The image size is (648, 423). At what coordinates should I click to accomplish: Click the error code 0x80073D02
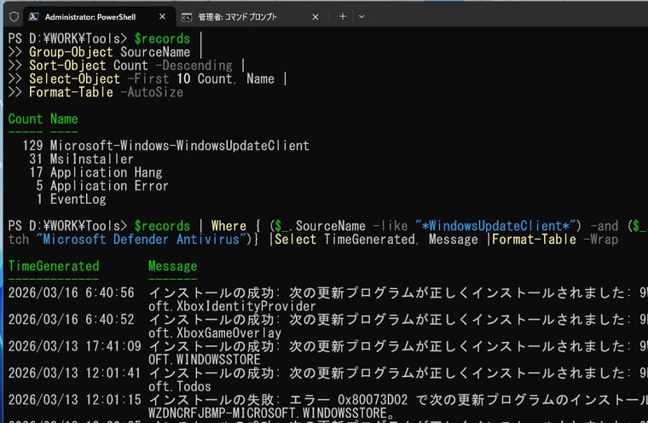click(x=373, y=400)
